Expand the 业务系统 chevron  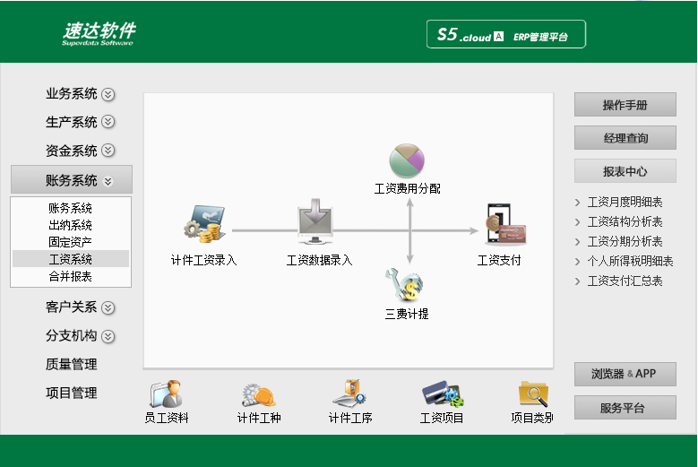(x=108, y=94)
